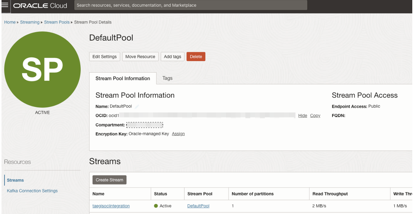Viewport: 419px width, 214px height.
Task: Assign a new encryption key
Action: [x=178, y=134]
